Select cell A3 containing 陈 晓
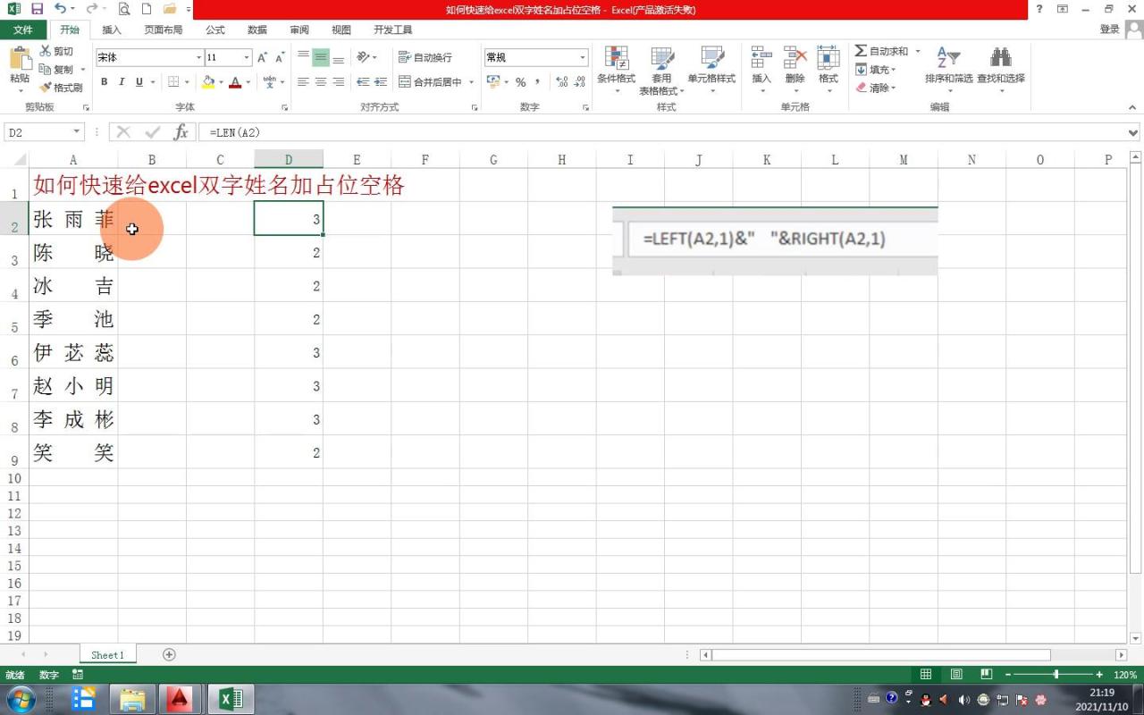The image size is (1144, 715). (x=73, y=253)
